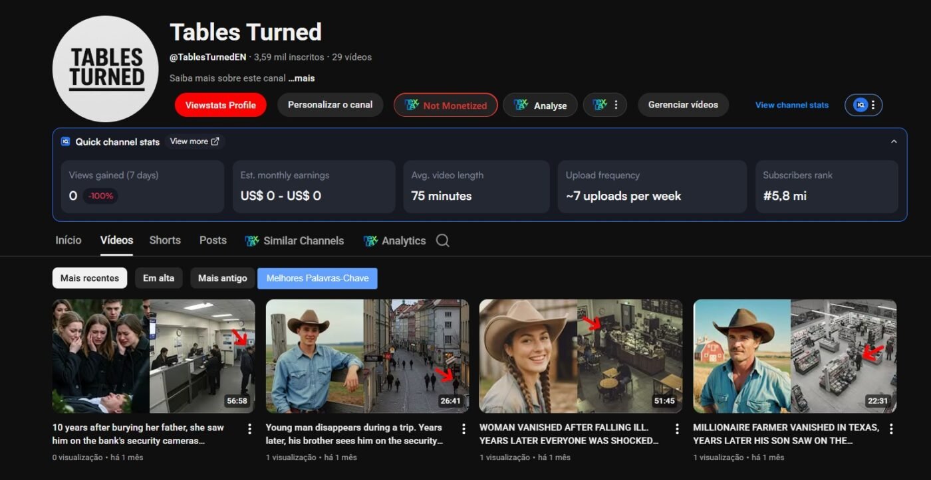Click the three-dot icon on the WOMAN VANISHED video
Viewport: 931px width, 480px height.
[676, 430]
